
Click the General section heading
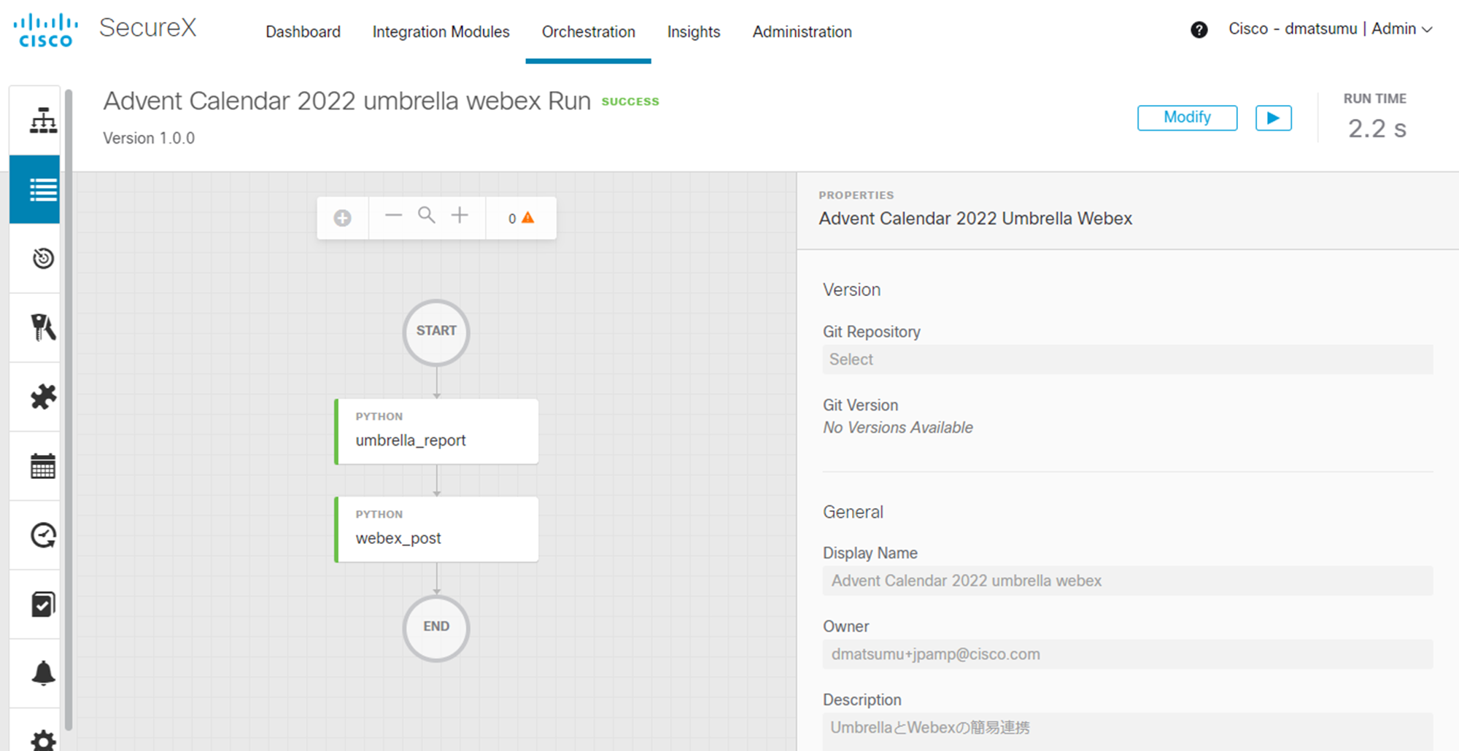pyautogui.click(x=853, y=513)
